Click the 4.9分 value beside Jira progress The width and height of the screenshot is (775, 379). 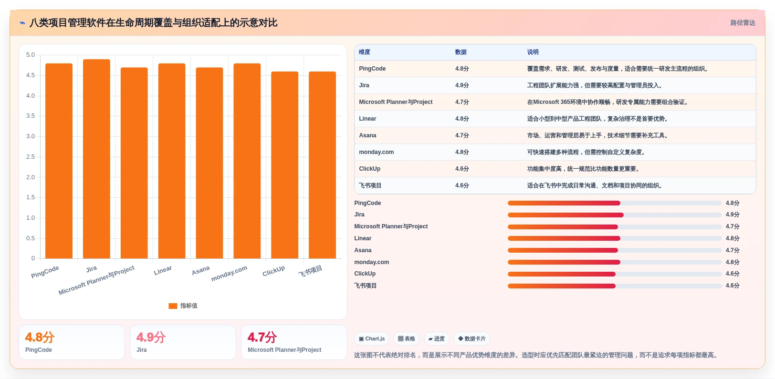(733, 215)
